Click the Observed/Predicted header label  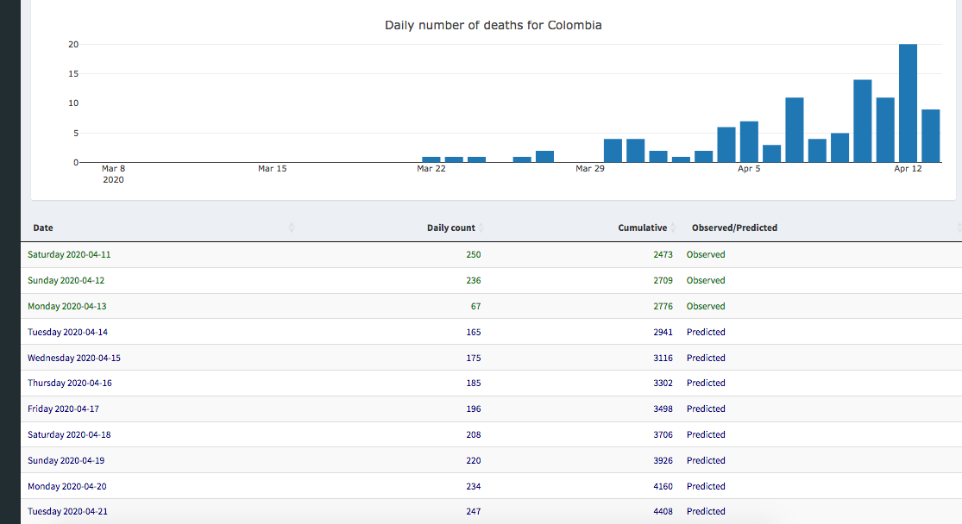click(x=734, y=228)
